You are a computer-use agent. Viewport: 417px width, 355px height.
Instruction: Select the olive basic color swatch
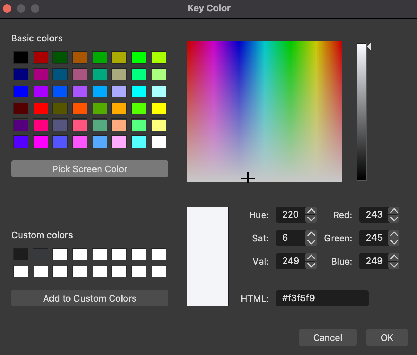click(60, 108)
